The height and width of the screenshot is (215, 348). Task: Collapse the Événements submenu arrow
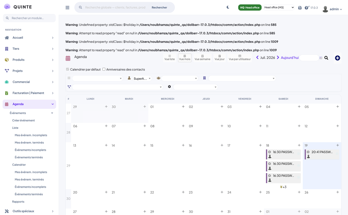52,113
